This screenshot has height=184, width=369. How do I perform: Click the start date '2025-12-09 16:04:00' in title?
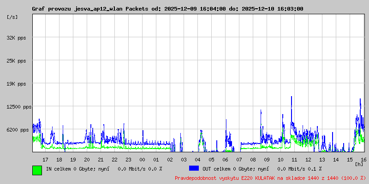pos(195,9)
